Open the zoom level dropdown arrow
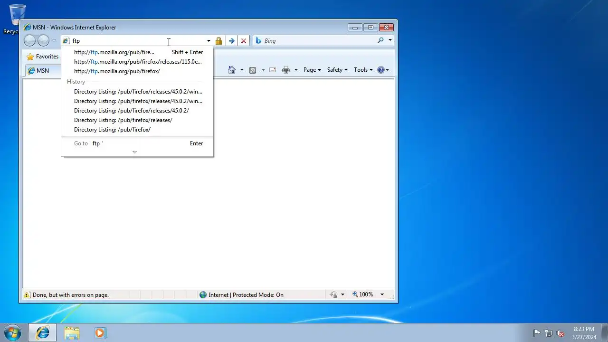The width and height of the screenshot is (608, 342). (382, 294)
